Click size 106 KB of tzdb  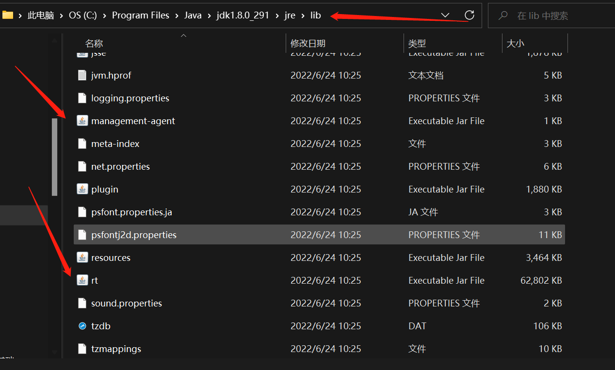pos(548,326)
